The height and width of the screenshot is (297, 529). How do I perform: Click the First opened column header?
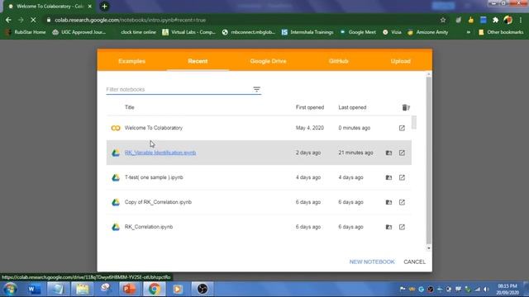point(310,107)
